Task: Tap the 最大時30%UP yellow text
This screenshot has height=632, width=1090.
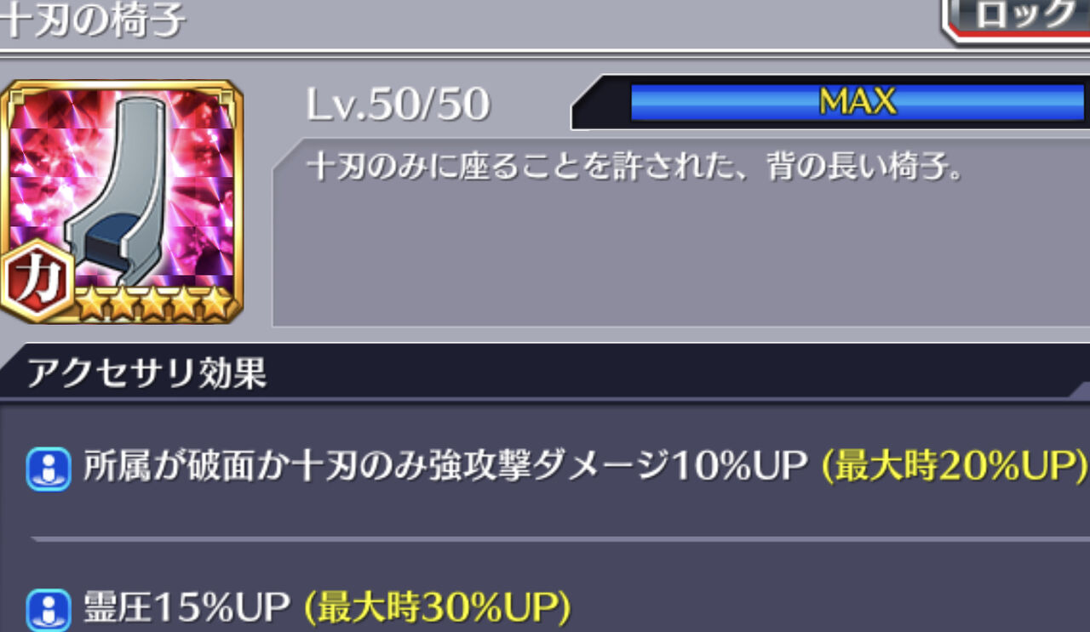Action: [x=437, y=607]
